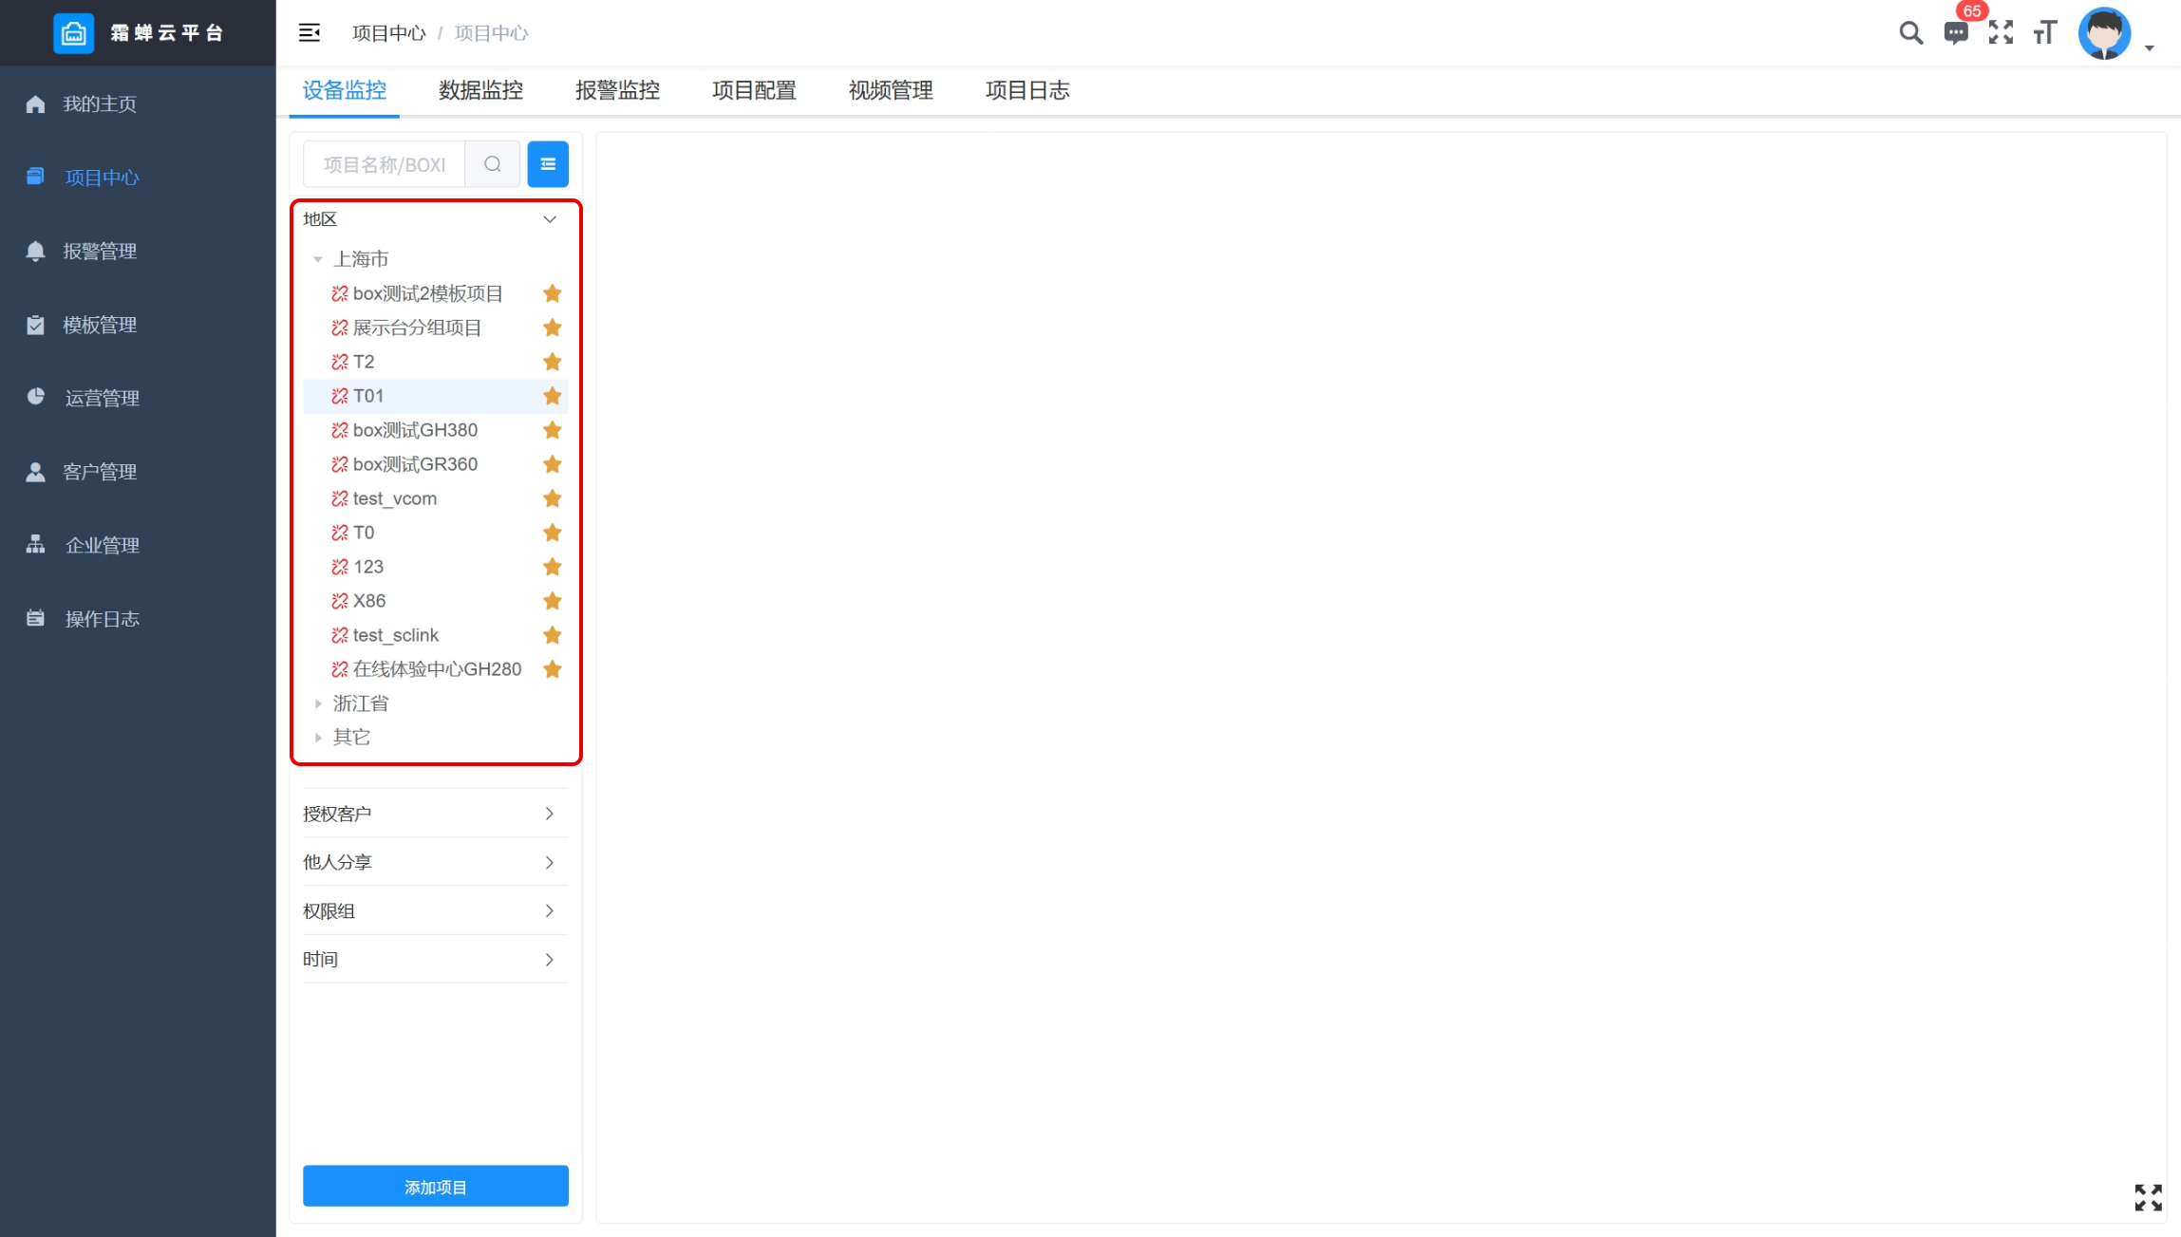This screenshot has width=2181, height=1237.
Task: Switch to the 项目日志 tab
Action: pyautogui.click(x=1028, y=90)
